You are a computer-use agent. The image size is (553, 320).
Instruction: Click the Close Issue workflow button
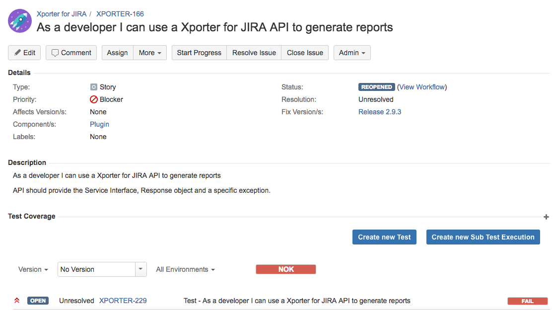tap(305, 53)
